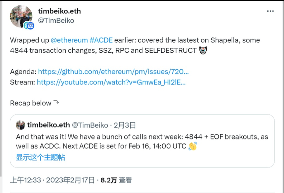Click the 2月3日 date in quoted tweet
The width and height of the screenshot is (284, 193).
coord(125,125)
